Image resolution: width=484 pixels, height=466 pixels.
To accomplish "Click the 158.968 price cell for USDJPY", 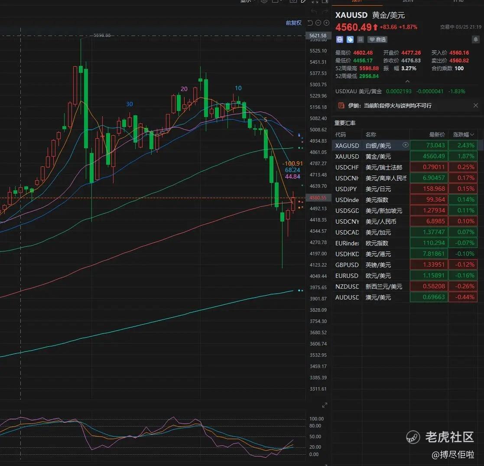I will (x=429, y=189).
